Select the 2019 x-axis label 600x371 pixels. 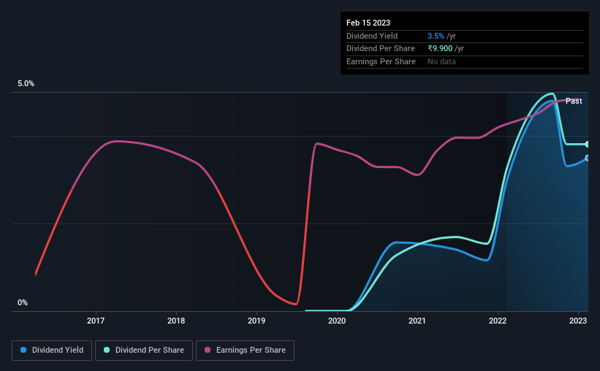tap(257, 321)
